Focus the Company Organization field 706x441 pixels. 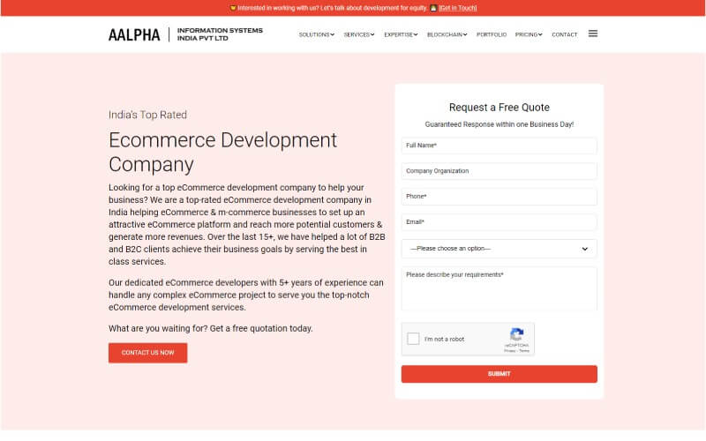click(499, 171)
